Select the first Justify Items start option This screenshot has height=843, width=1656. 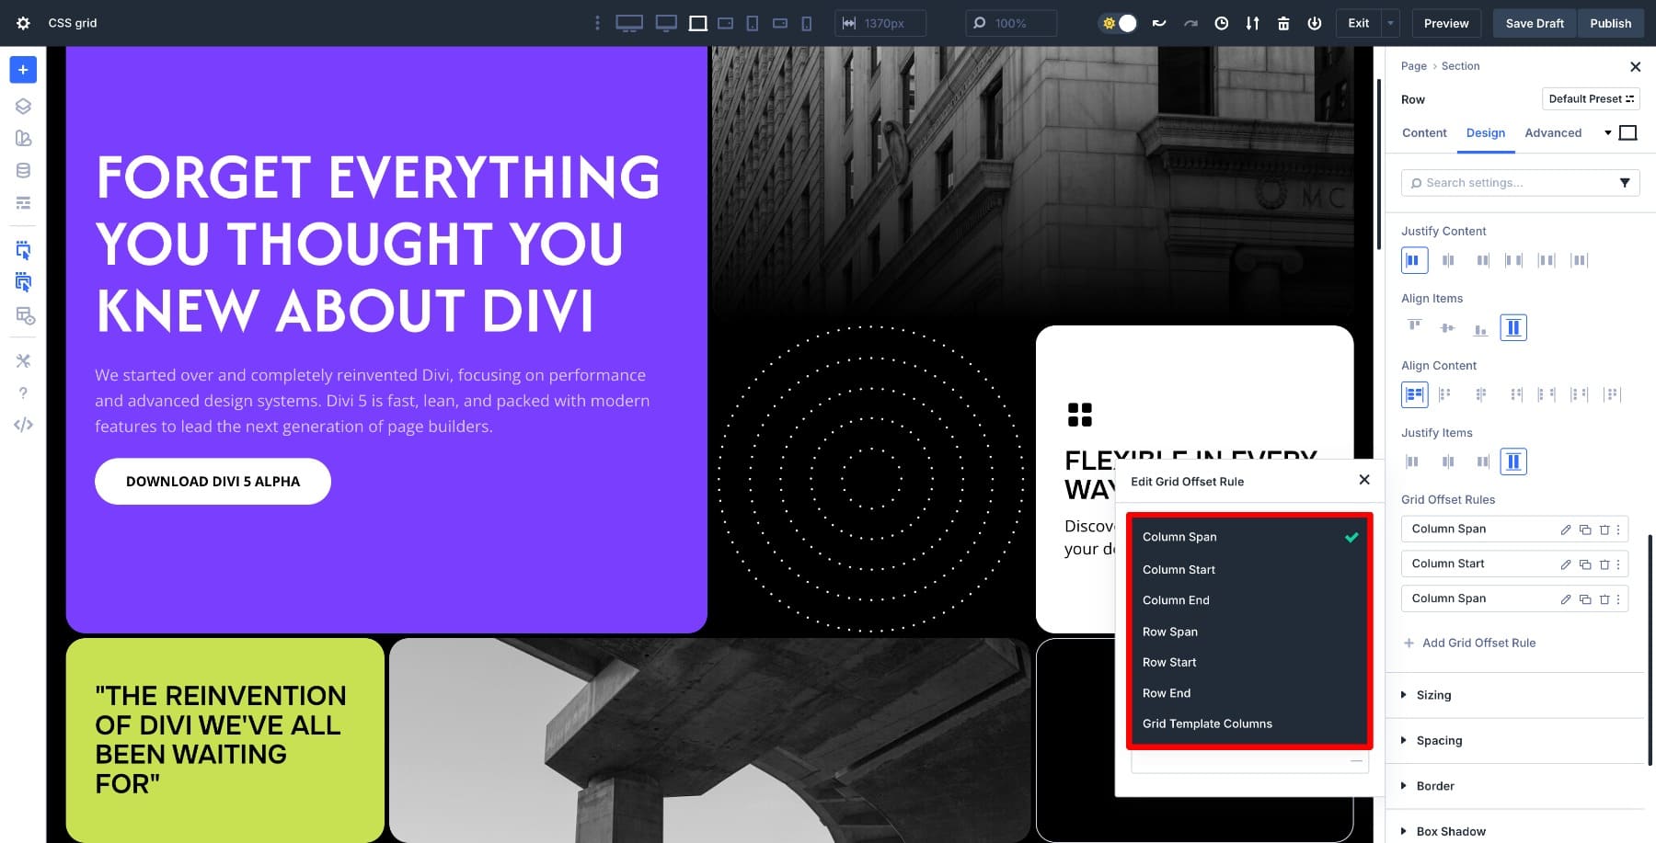coord(1412,461)
